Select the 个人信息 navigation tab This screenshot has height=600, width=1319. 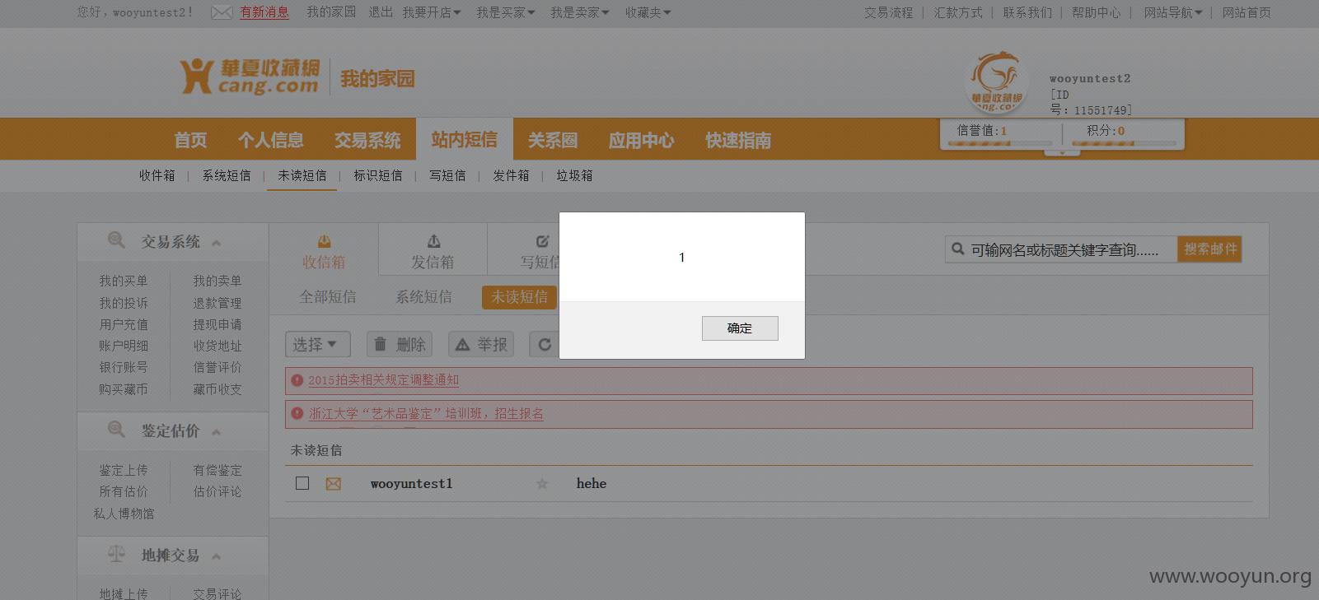click(271, 140)
